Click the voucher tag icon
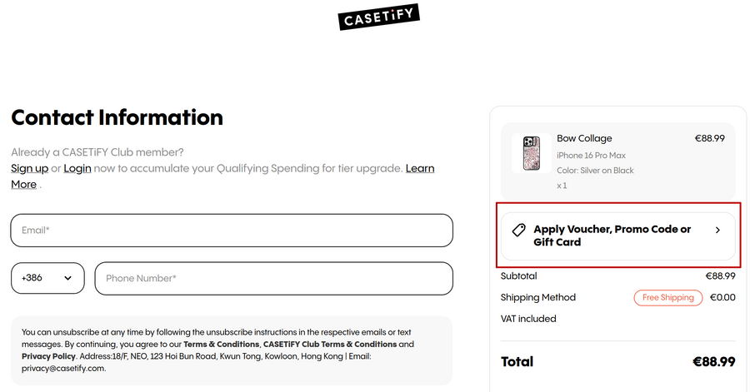 pos(518,230)
